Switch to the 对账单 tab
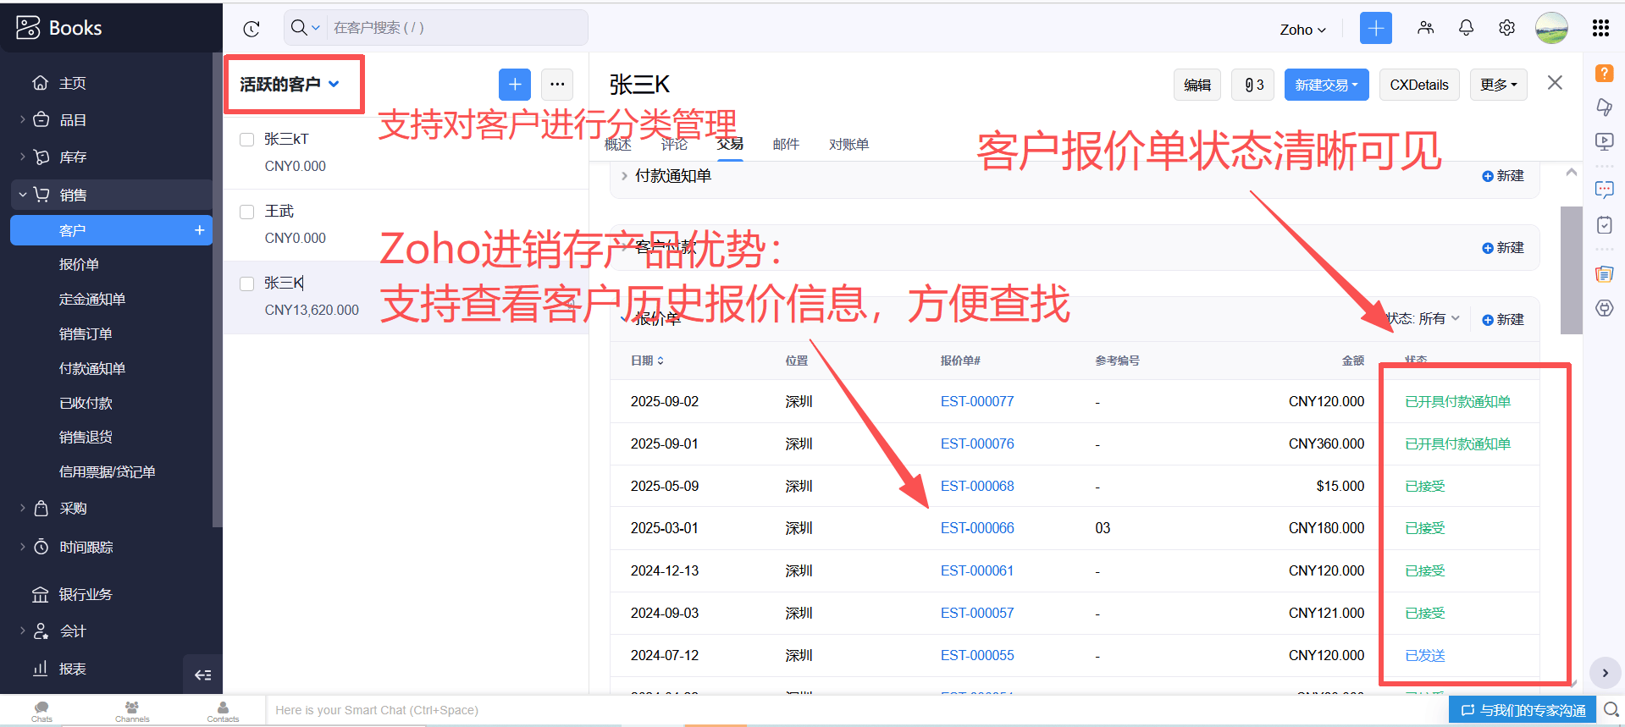The height and width of the screenshot is (727, 1625). click(848, 145)
